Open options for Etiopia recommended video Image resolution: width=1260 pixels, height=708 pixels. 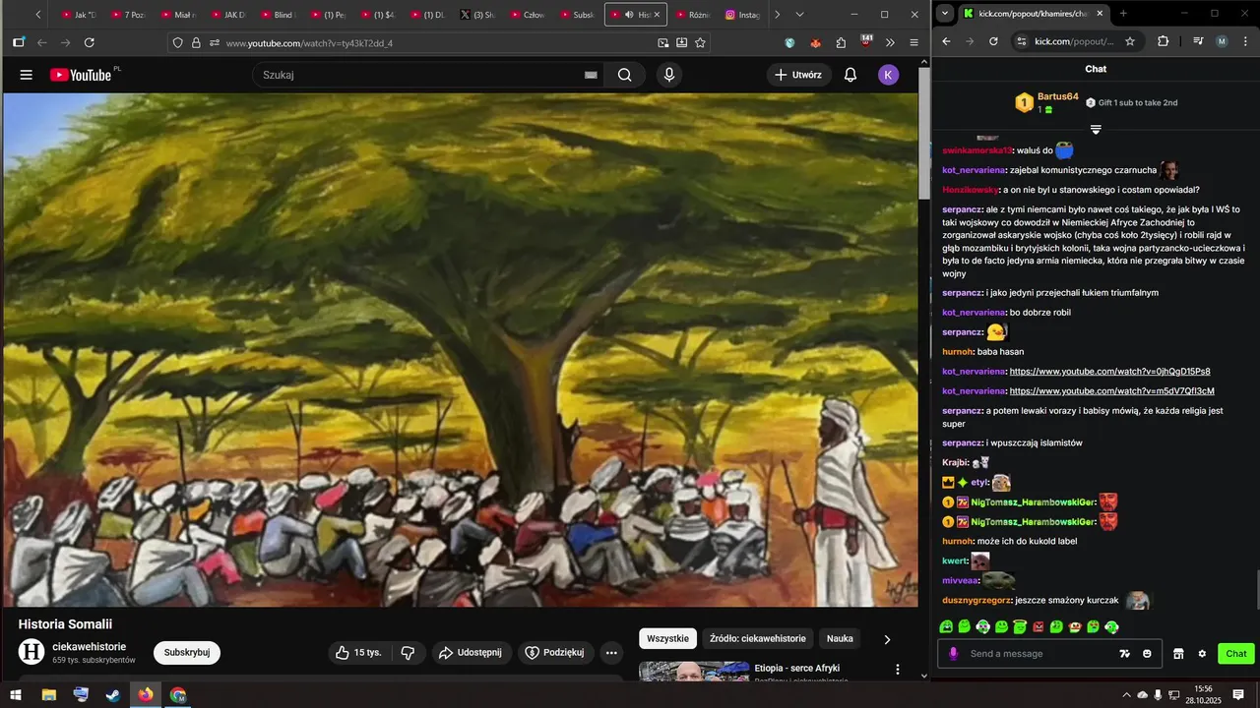click(x=897, y=669)
